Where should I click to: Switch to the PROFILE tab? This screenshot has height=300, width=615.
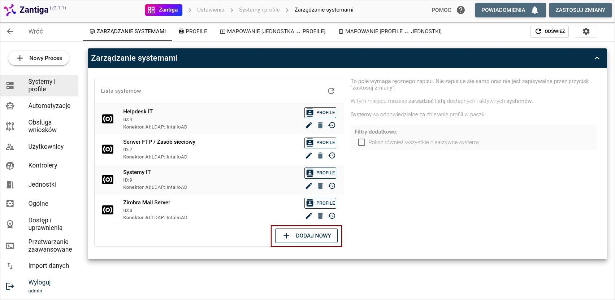tap(193, 31)
